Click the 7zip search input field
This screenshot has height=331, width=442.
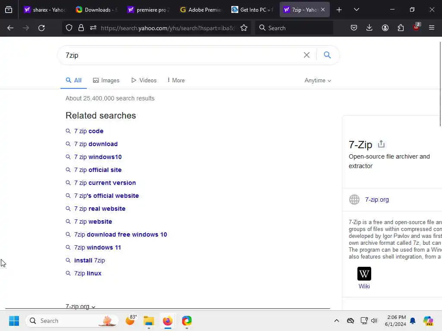pyautogui.click(x=180, y=55)
